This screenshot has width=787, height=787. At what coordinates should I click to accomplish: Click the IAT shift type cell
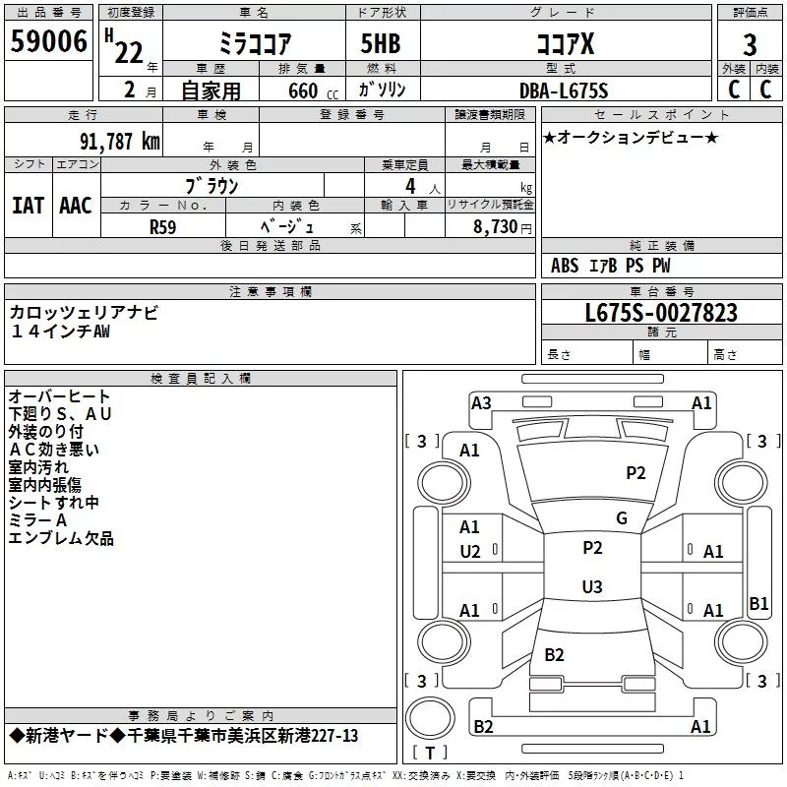29,206
